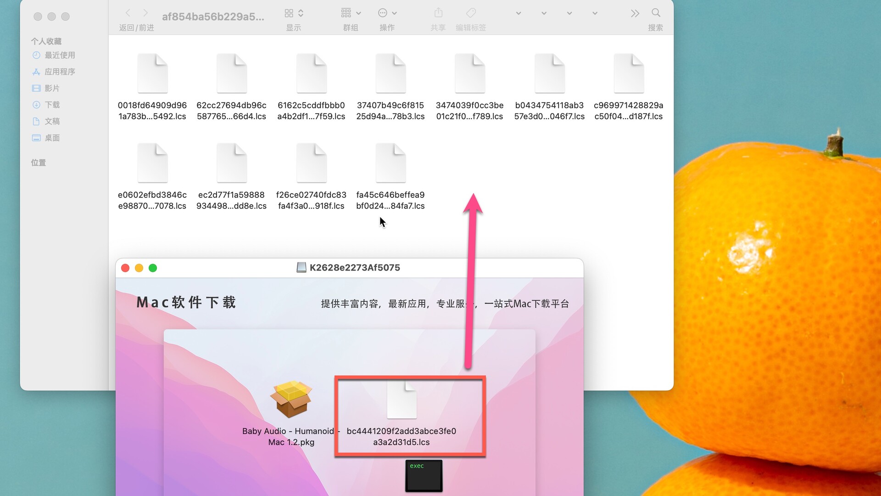Click the Finder back arrow

[x=128, y=13]
